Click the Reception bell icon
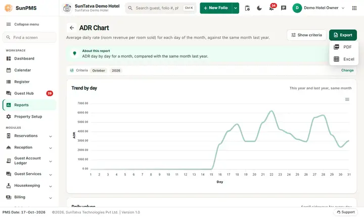 click(9, 147)
